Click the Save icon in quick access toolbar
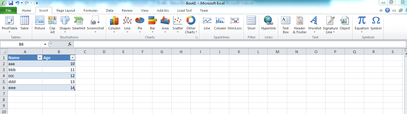407x114 pixels. (11, 3)
